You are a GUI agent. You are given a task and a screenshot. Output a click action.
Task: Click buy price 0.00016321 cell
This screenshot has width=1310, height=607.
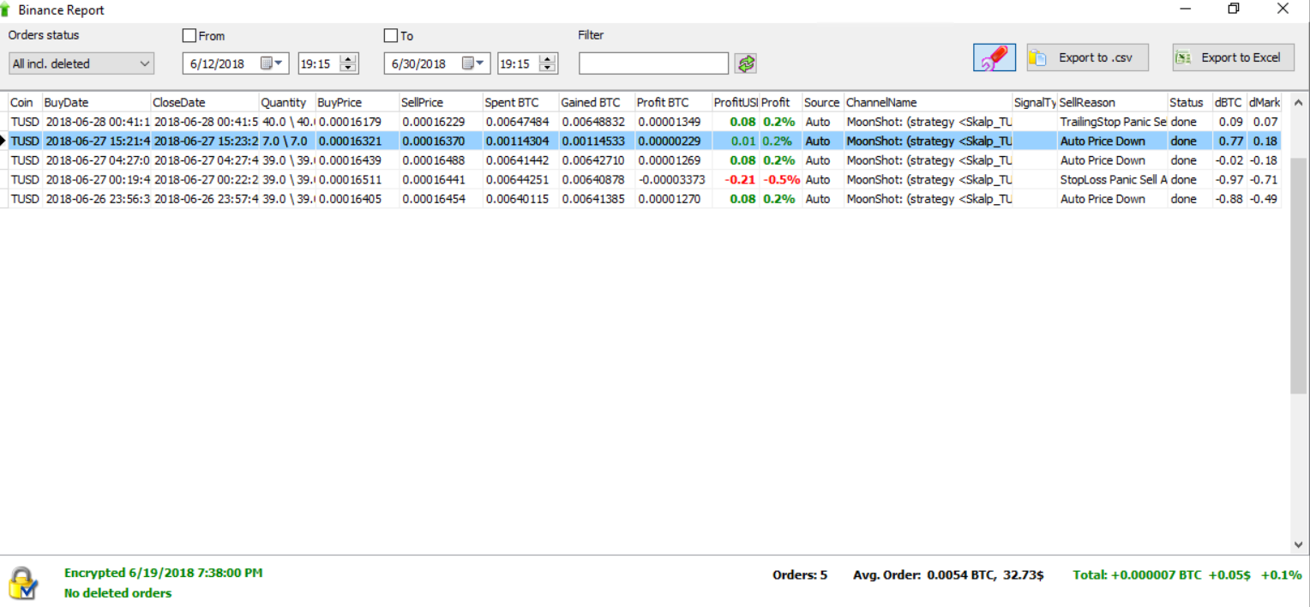click(x=358, y=141)
